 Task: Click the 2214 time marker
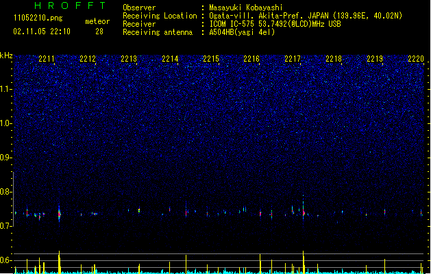(x=170, y=58)
